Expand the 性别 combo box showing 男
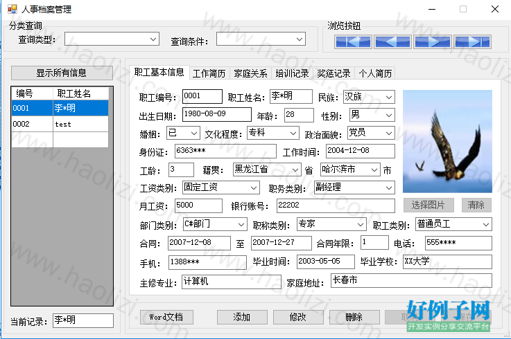 tap(372, 115)
